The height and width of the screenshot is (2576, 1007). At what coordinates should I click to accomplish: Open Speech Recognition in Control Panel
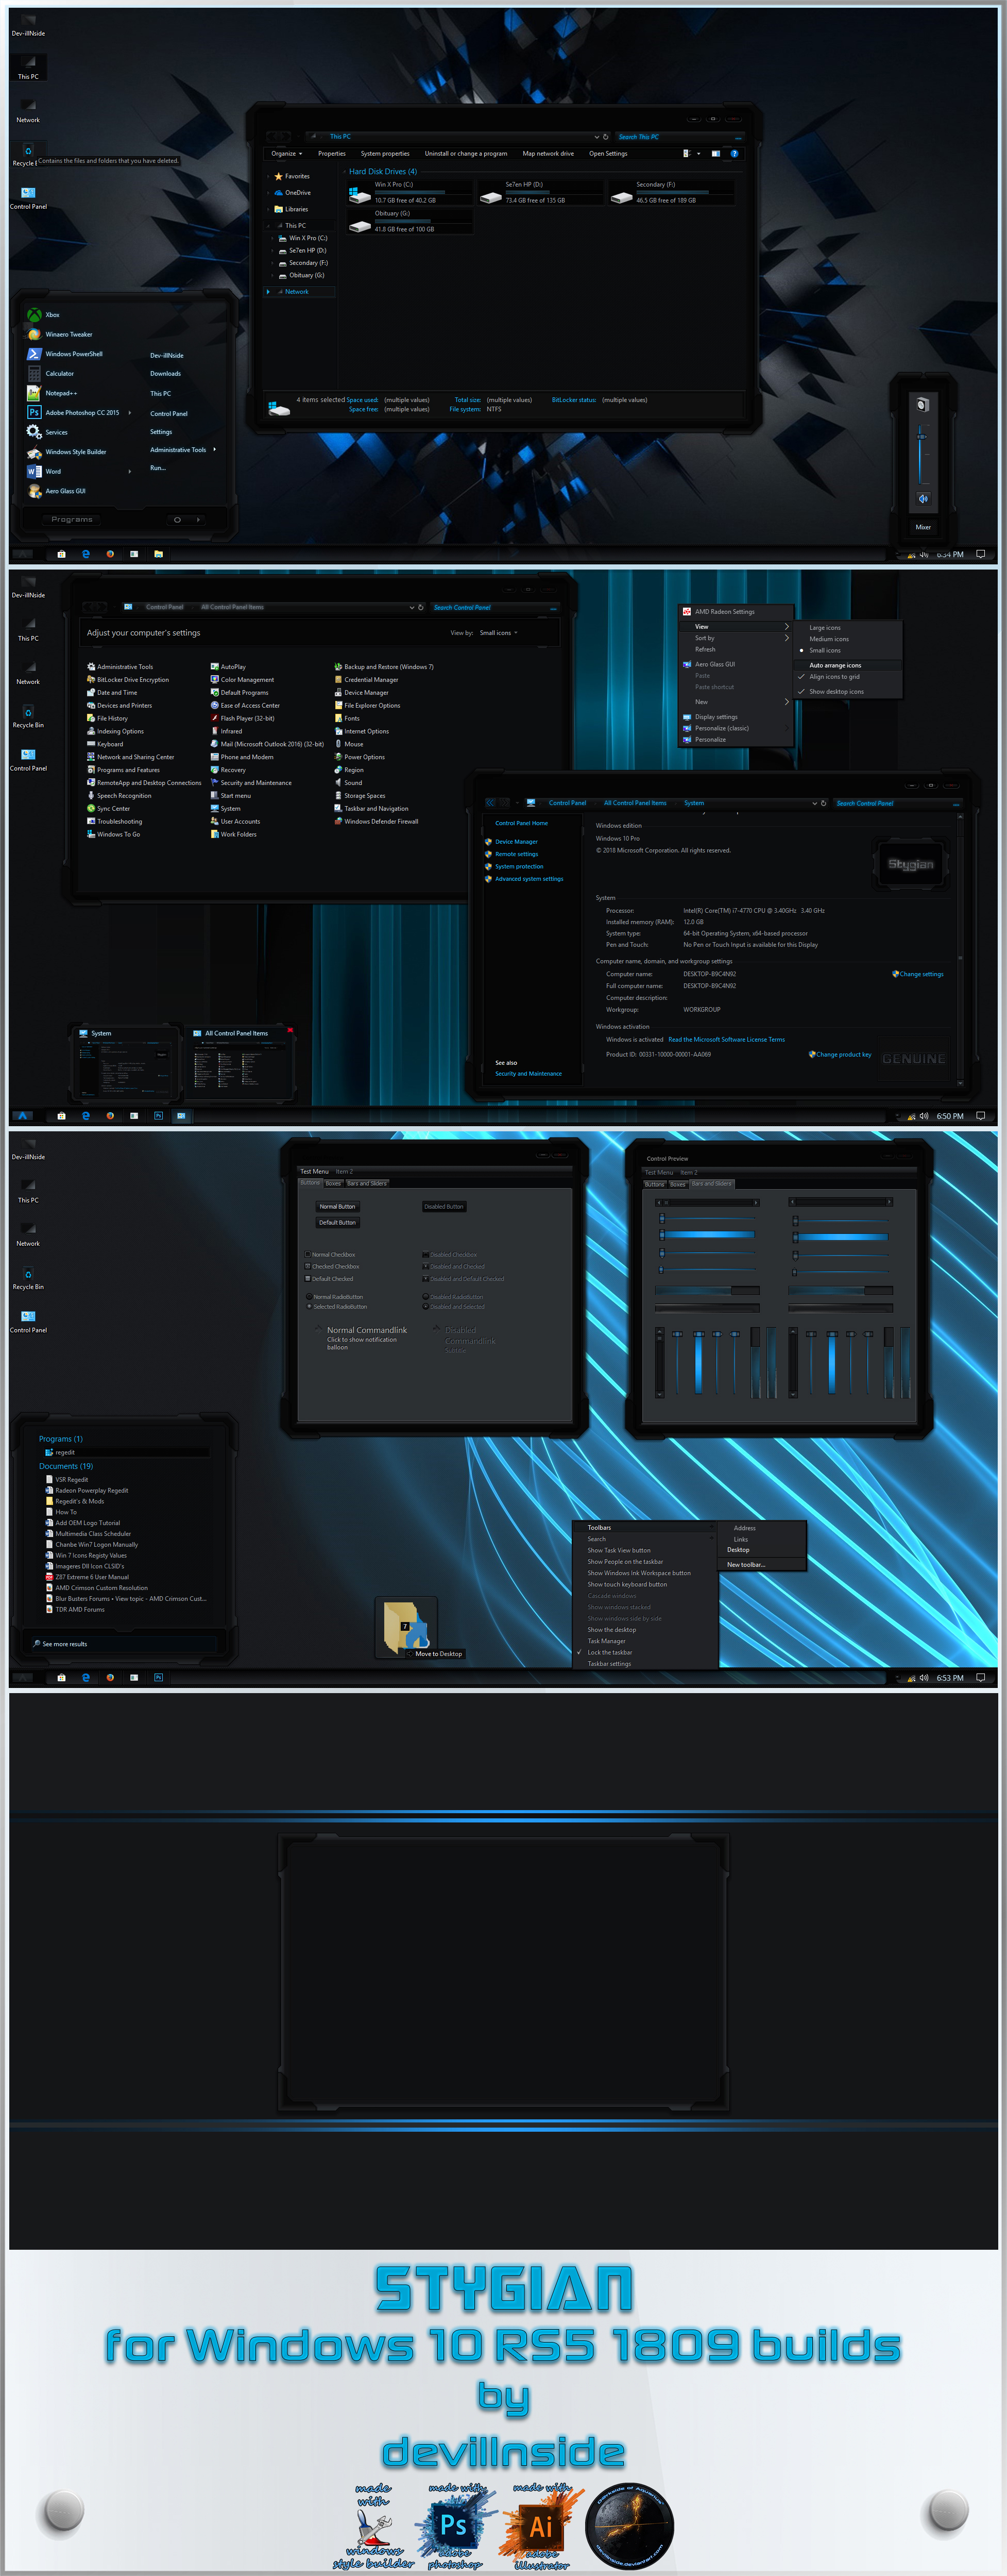[x=119, y=796]
